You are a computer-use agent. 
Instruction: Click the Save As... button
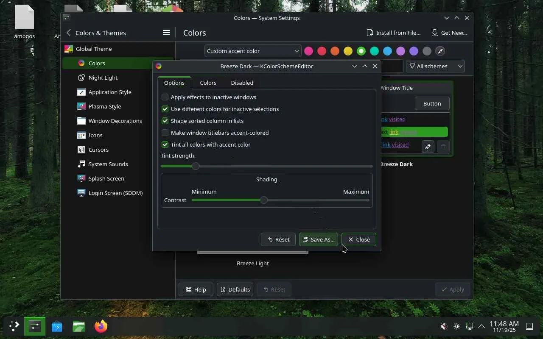click(x=319, y=239)
